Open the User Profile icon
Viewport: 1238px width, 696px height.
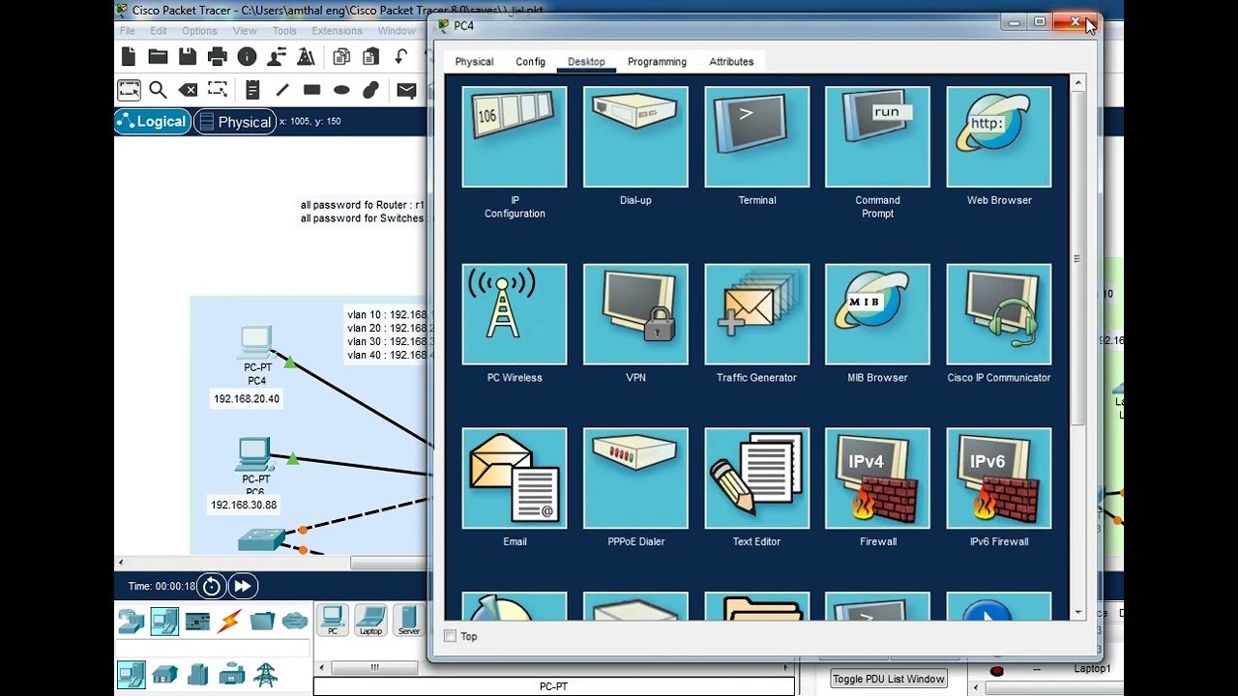(277, 57)
